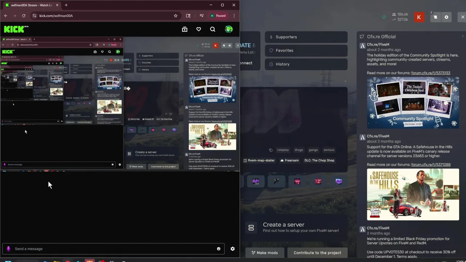Click the green status check icon in FiveM
Screen dimensions: 466x262
coord(384,17)
